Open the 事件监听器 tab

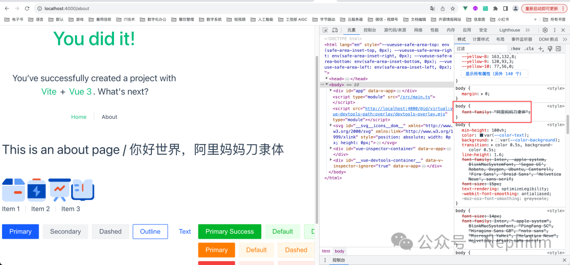[x=521, y=39]
